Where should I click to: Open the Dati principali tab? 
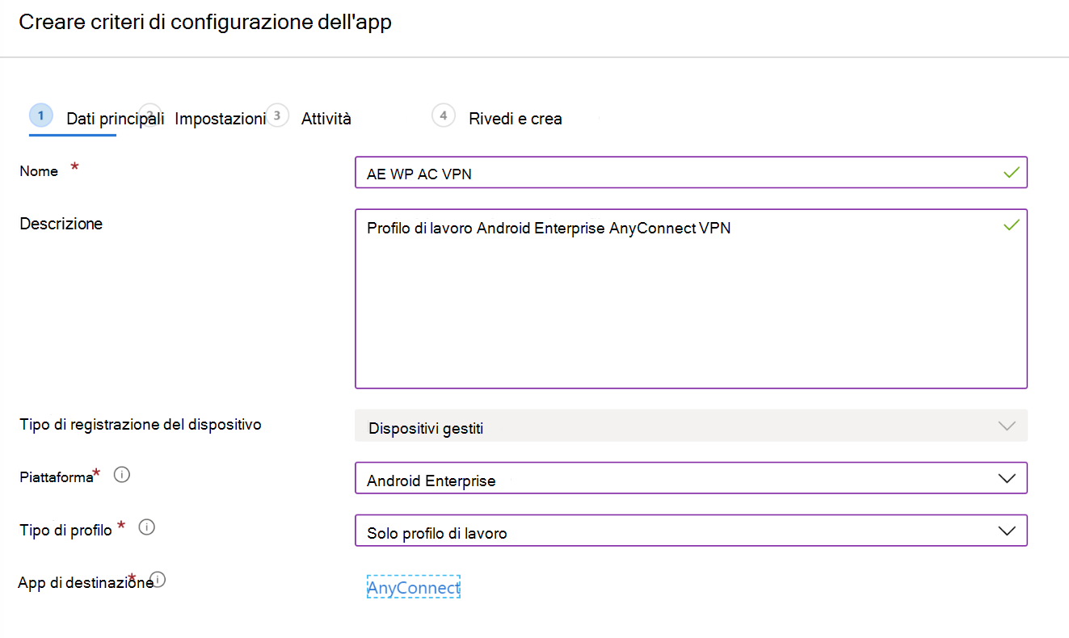[x=115, y=119]
